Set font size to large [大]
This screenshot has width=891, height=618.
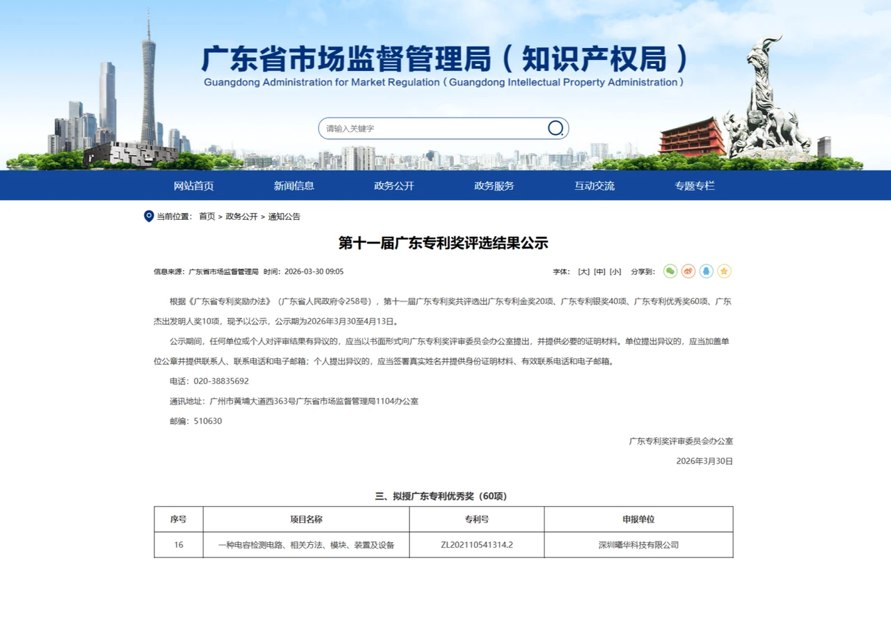tap(584, 271)
